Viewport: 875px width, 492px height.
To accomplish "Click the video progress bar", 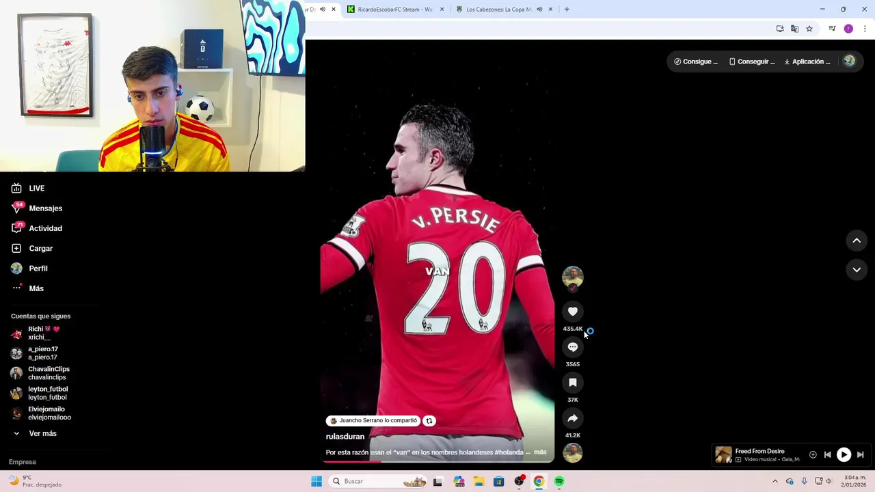I will click(x=437, y=462).
